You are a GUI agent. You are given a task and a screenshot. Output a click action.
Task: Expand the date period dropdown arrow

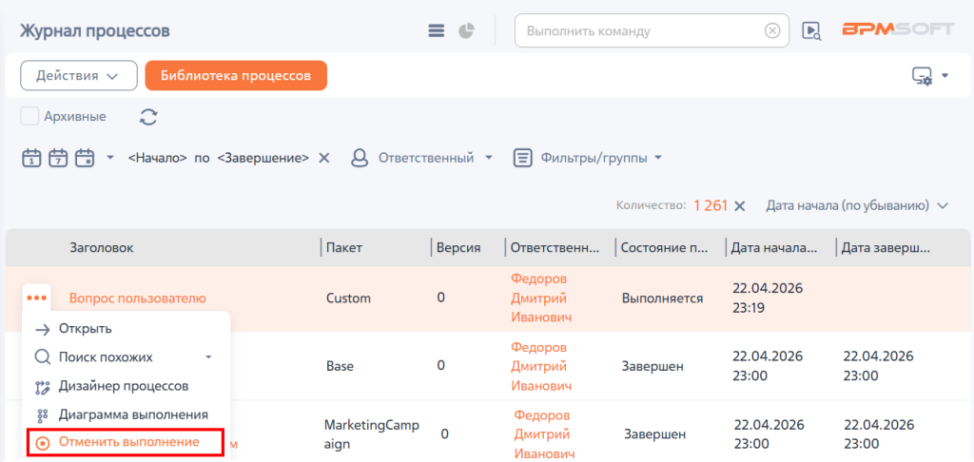[x=110, y=159]
